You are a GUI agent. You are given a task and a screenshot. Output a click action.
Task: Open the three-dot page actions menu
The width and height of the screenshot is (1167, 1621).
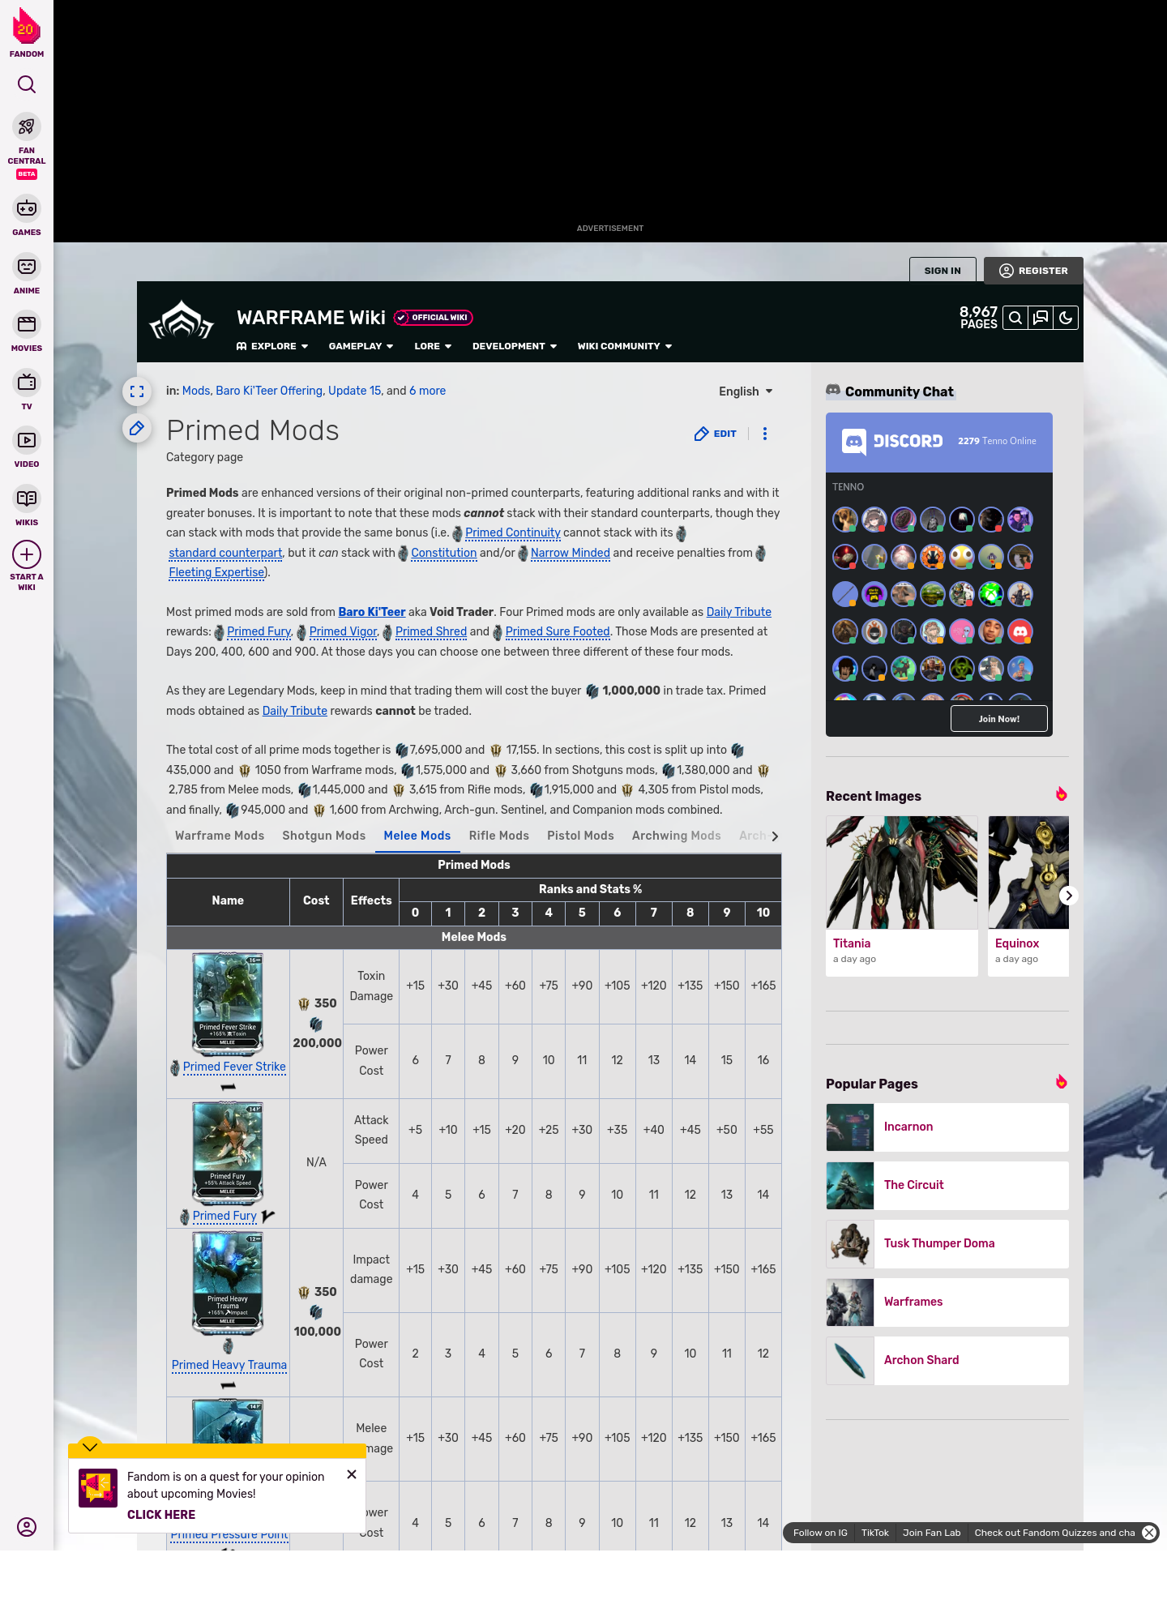point(765,434)
